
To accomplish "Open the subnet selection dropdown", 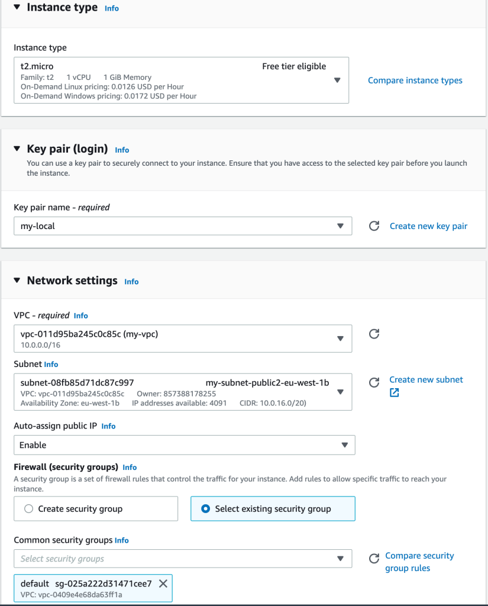I will tap(341, 391).
